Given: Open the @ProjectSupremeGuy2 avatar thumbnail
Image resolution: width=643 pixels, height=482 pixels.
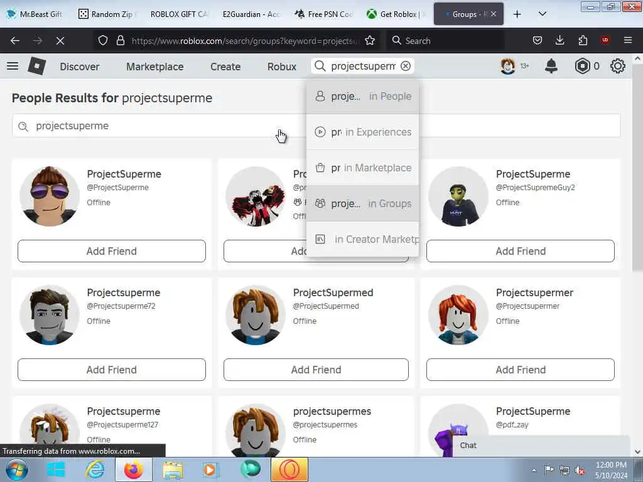Looking at the screenshot, I should click(x=458, y=196).
